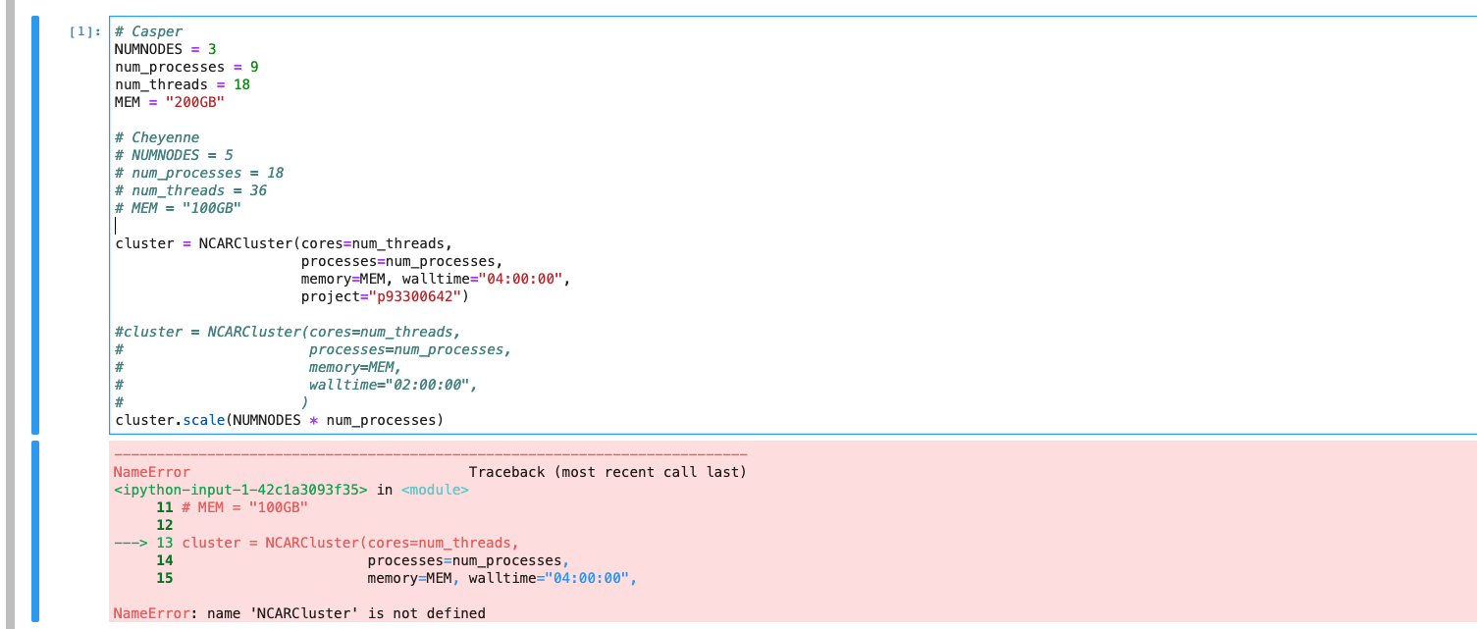Click the 'processes=num_processes,' argument in active code
Viewport: 1477px width, 629px height.
(x=401, y=261)
